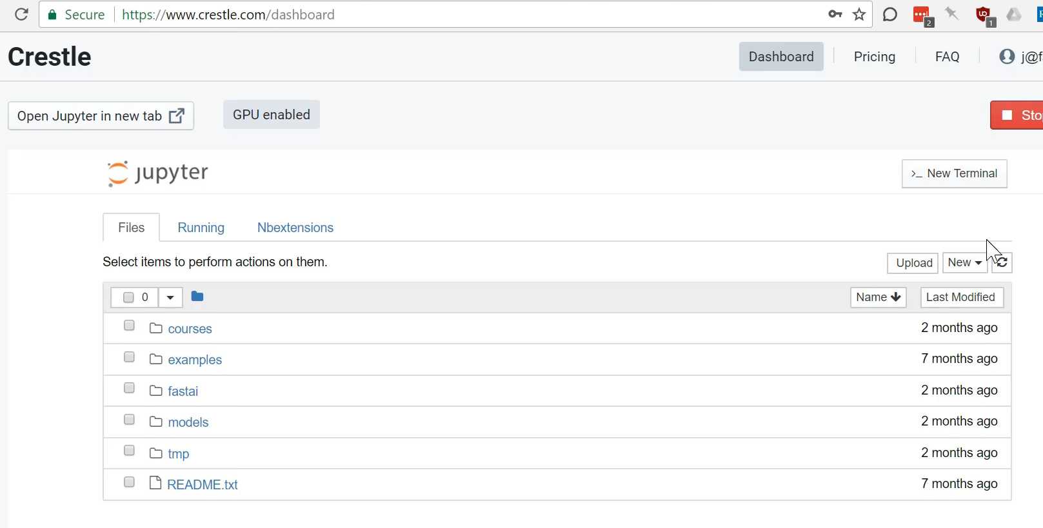Launch a New Terminal
The width and height of the screenshot is (1043, 528).
tap(955, 173)
